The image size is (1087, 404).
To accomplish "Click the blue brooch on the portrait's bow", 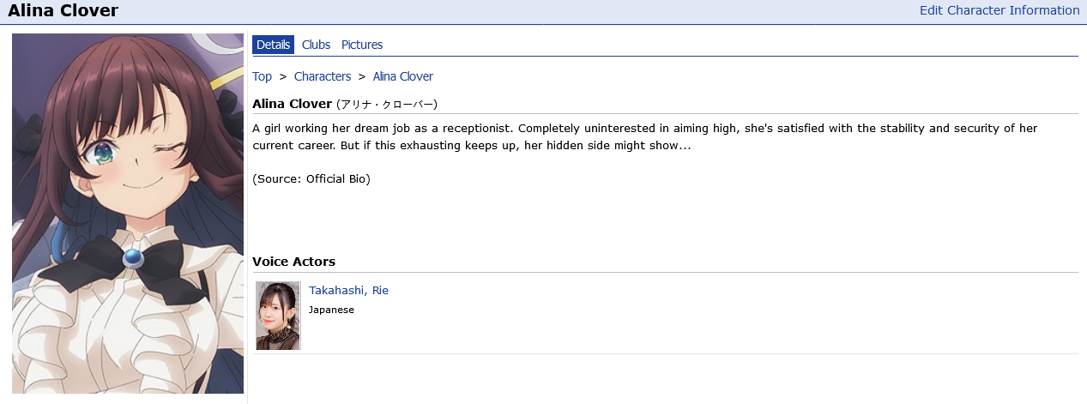I will 132,256.
